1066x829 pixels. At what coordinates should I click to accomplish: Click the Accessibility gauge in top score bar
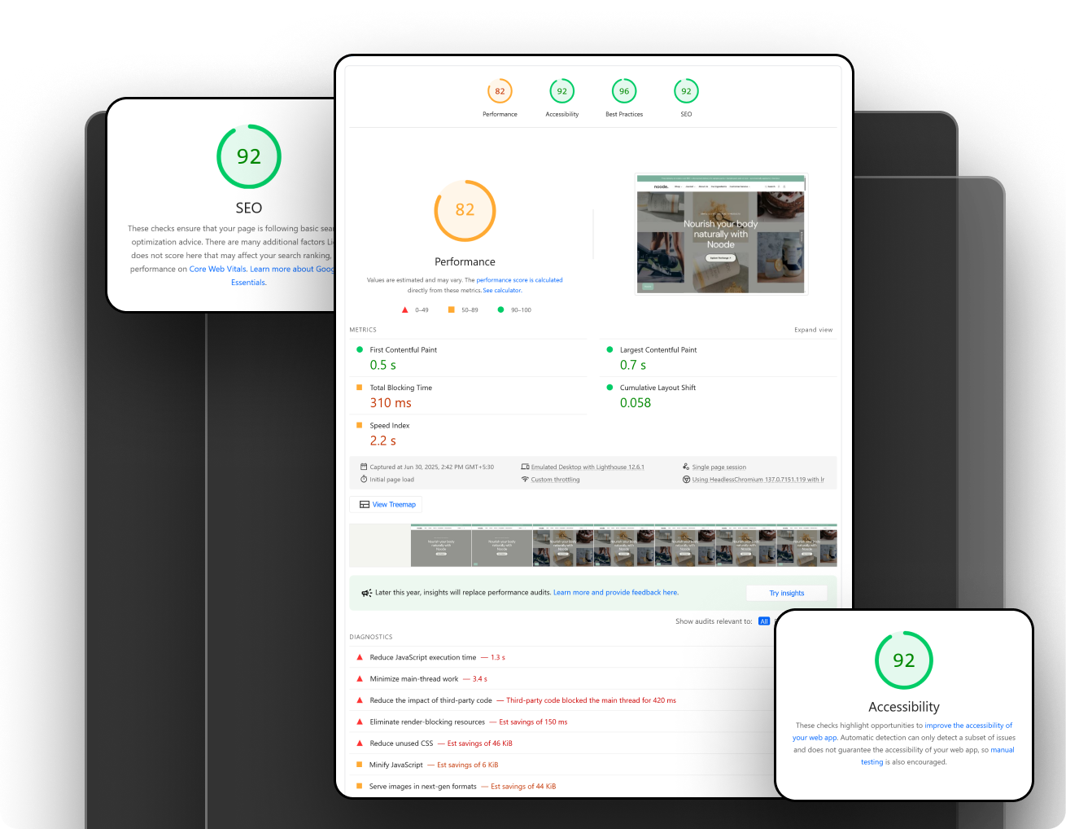(561, 91)
